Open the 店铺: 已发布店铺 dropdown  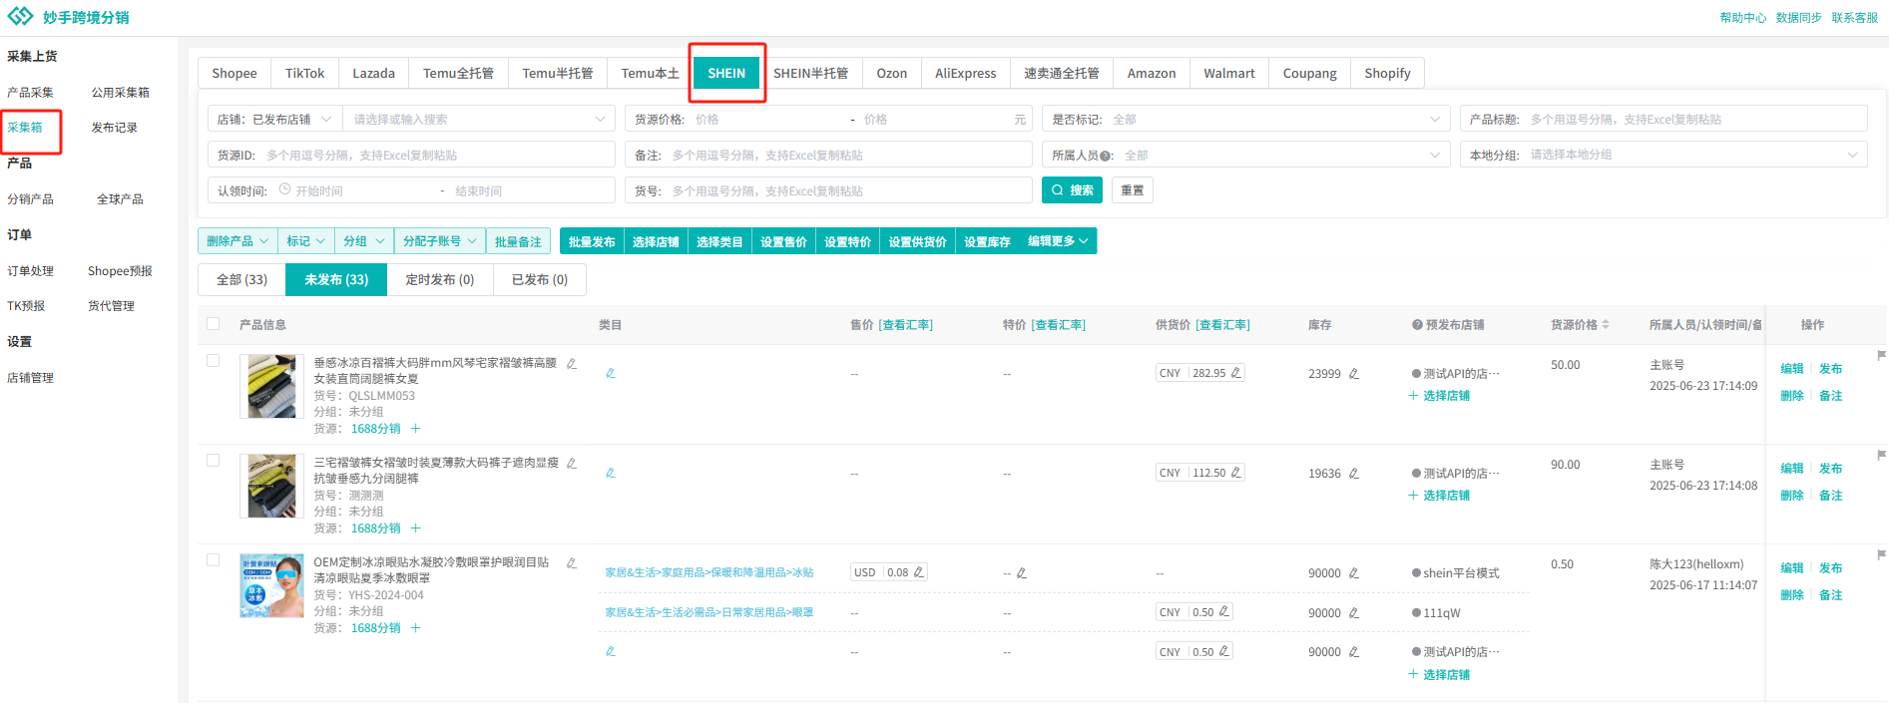tap(274, 119)
